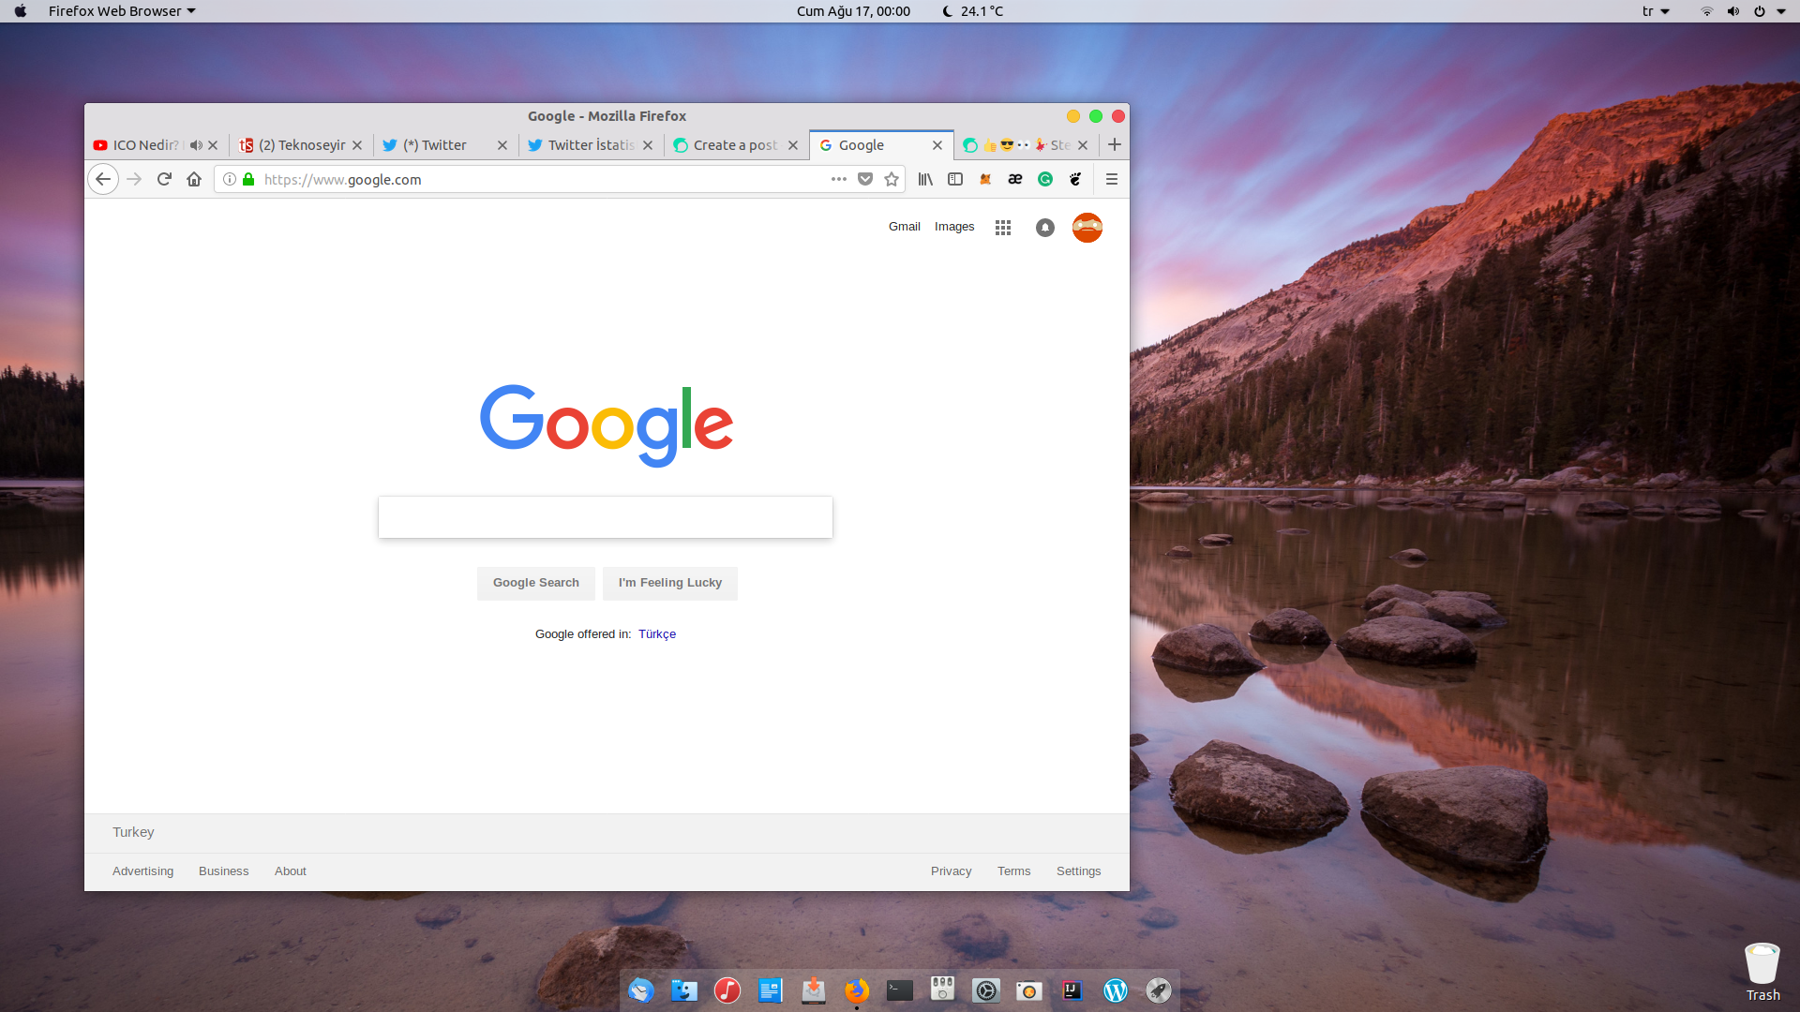Open page actions three-dot menu in the URL bar

(839, 179)
